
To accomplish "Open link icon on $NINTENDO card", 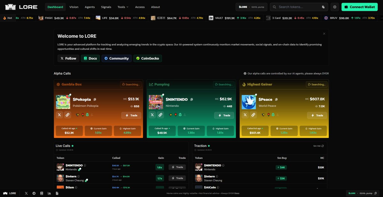I will pos(161,115).
